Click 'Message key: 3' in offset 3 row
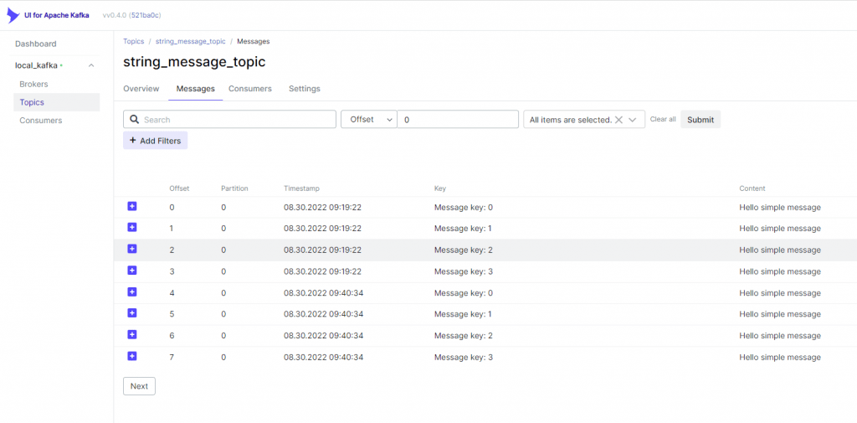857x423 pixels. 464,271
